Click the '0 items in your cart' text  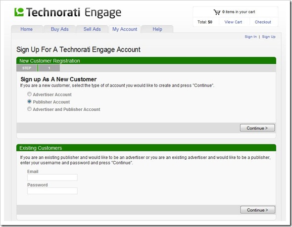tap(239, 12)
